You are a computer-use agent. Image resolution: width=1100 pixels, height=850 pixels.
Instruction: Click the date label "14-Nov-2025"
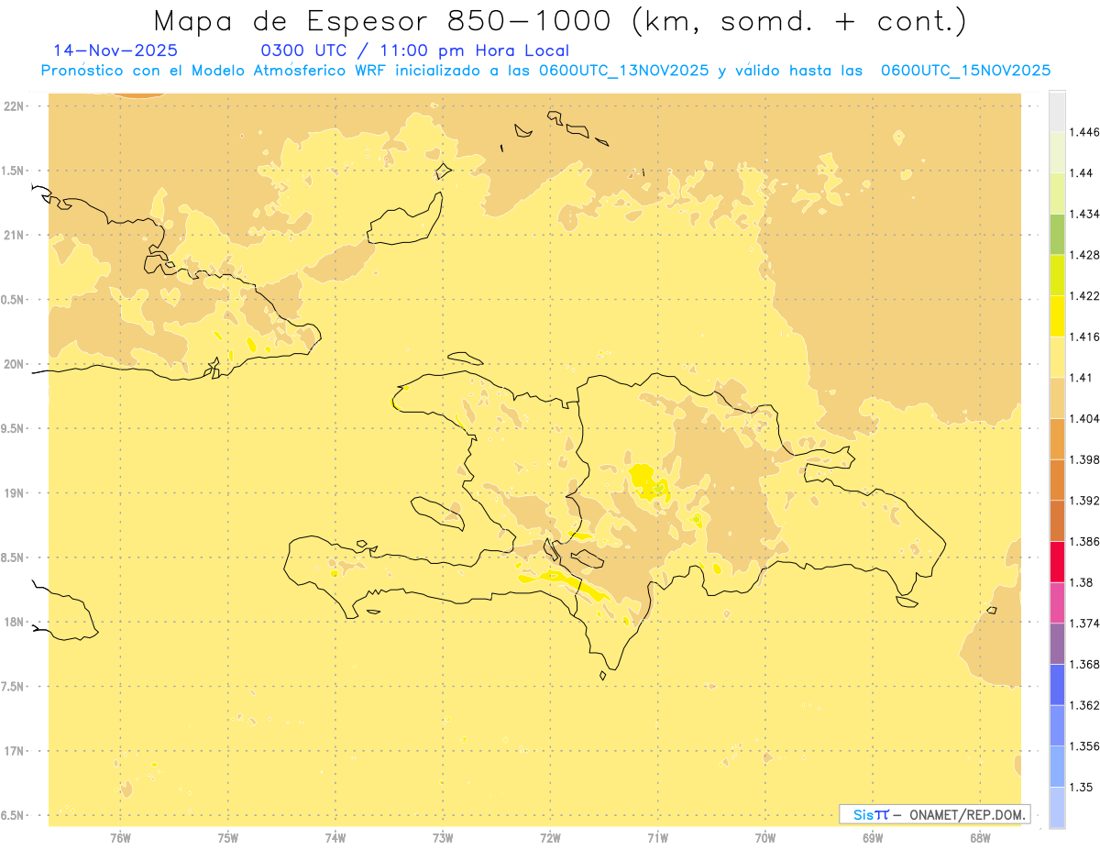click(115, 50)
